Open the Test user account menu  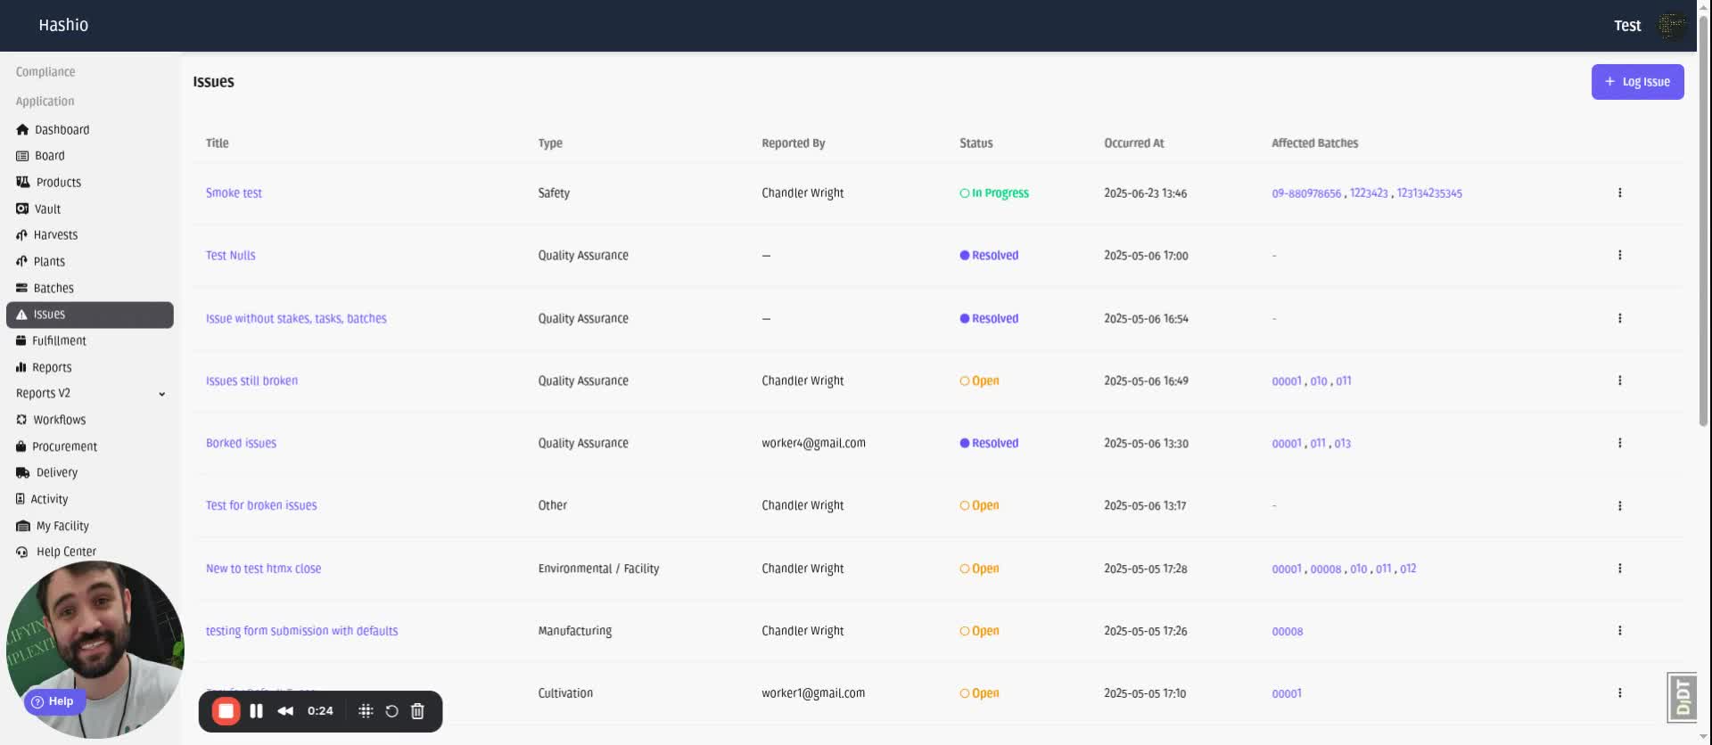click(x=1626, y=26)
